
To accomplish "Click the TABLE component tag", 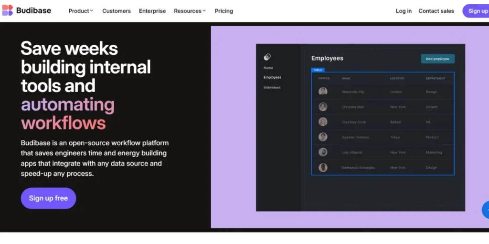I will pyautogui.click(x=318, y=70).
